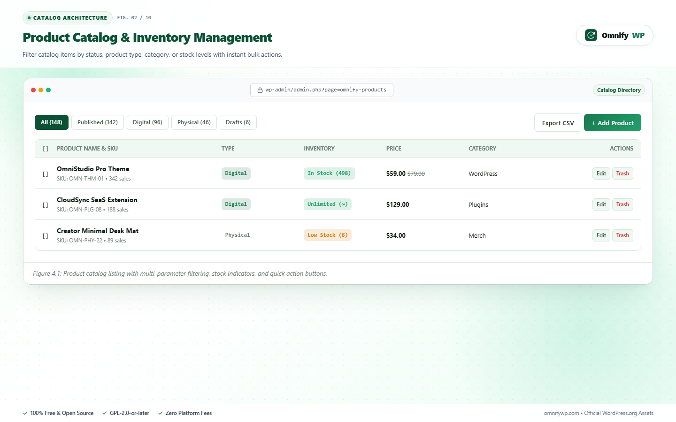Screen dimensions: 676x422
Task: Click the lock icon in address bar
Action: [260, 90]
